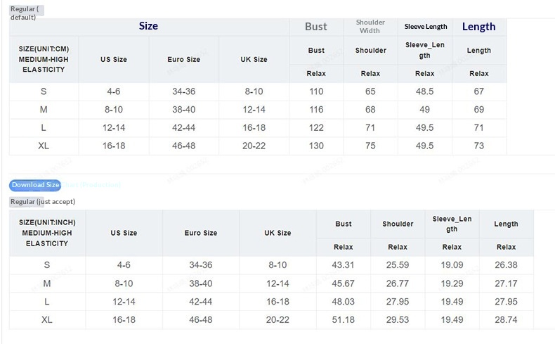Click the SIZE(UNIT:CM) header cell
The image size is (555, 344).
coord(44,59)
